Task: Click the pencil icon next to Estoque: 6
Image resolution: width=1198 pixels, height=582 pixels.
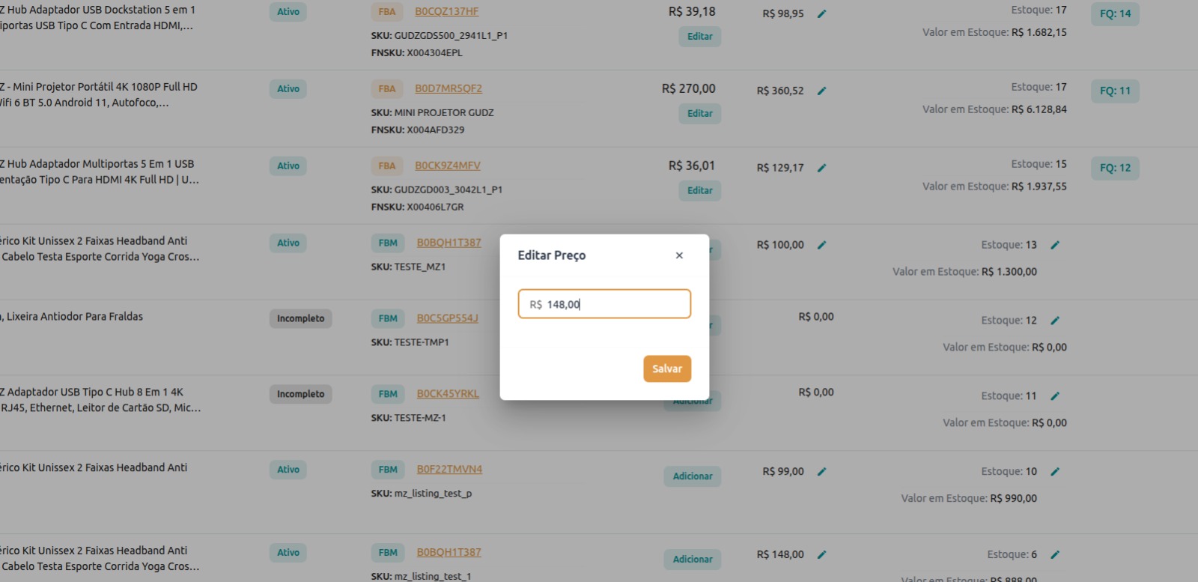Action: click(1055, 555)
